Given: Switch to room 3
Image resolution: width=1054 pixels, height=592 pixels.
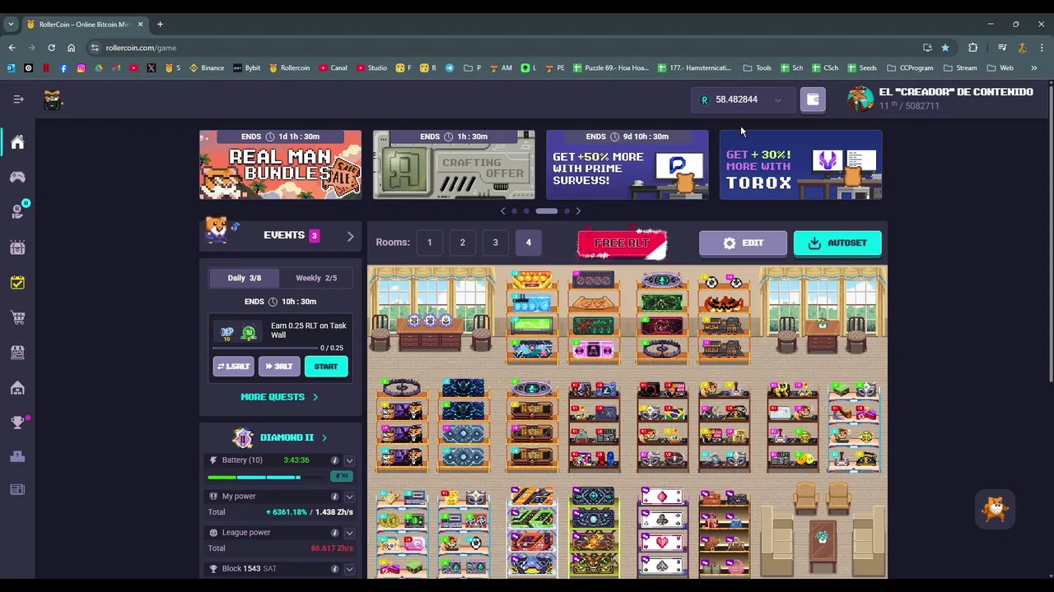Looking at the screenshot, I should (x=495, y=243).
